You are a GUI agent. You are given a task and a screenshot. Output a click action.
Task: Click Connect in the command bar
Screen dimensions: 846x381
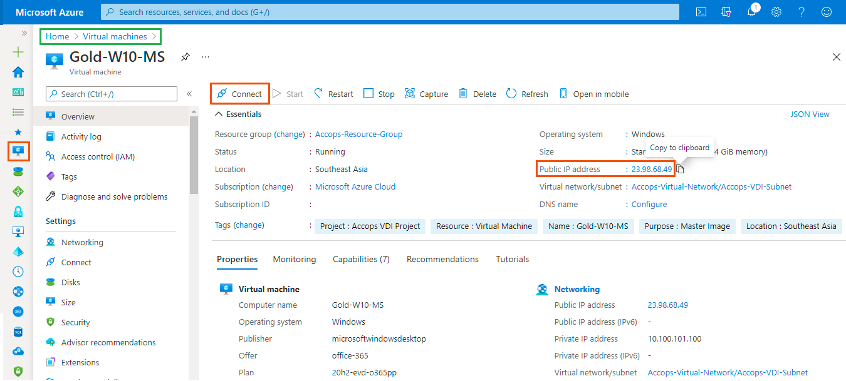240,94
